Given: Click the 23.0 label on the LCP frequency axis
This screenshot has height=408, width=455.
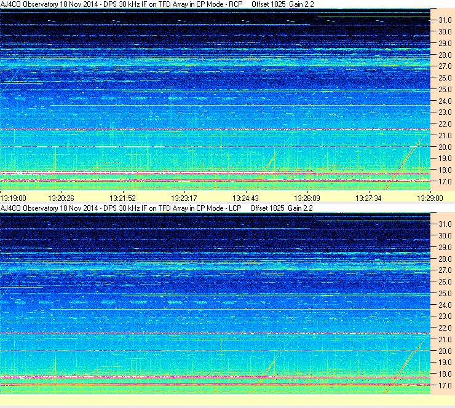Looking at the screenshot, I should 445,316.
